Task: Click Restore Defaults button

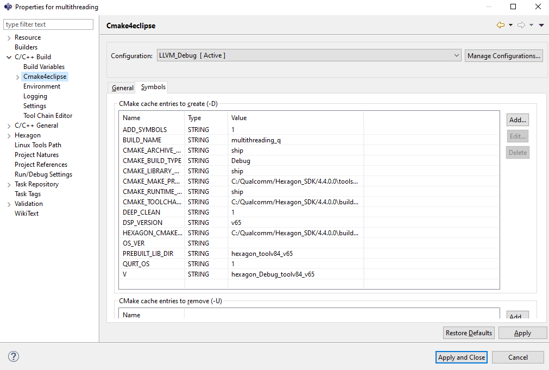Action: coord(469,333)
